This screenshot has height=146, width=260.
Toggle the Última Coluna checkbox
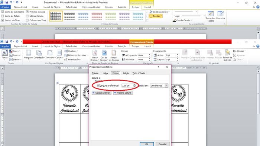pos(27,16)
